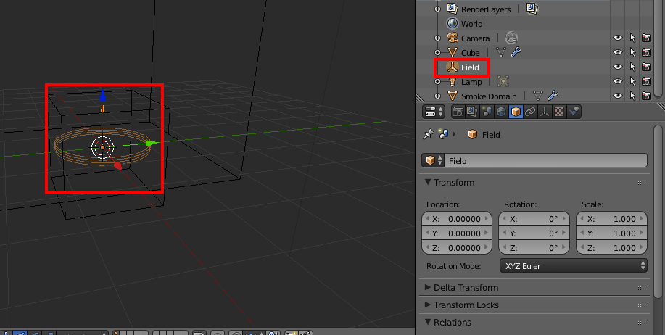The width and height of the screenshot is (665, 335).
Task: Expand the Transform Locks panel
Action: coord(428,305)
